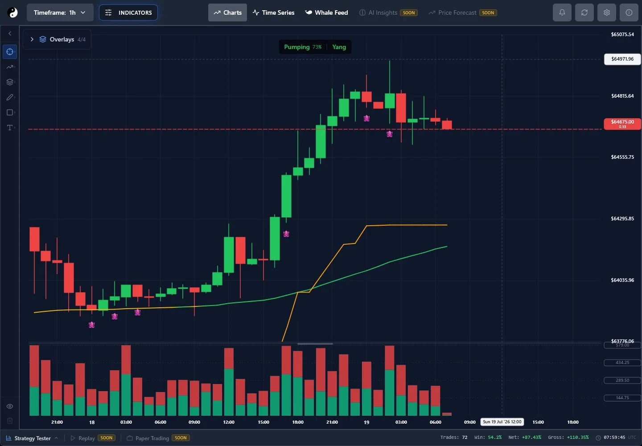Image resolution: width=642 pixels, height=446 pixels.
Task: Click the Sun 19 Jul '26 12:00 time label
Action: coord(502,422)
